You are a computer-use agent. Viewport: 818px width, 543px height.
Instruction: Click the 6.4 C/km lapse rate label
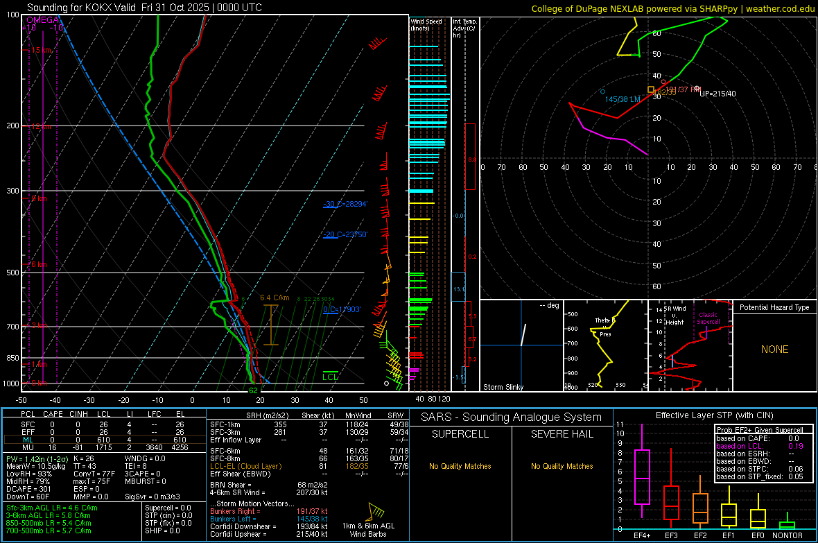(275, 298)
